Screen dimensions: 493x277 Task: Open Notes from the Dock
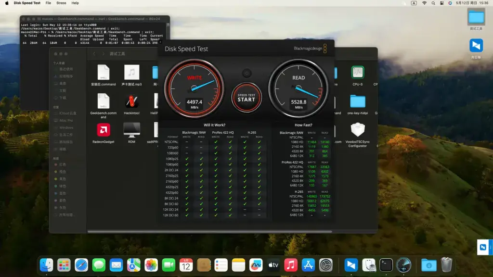238,265
